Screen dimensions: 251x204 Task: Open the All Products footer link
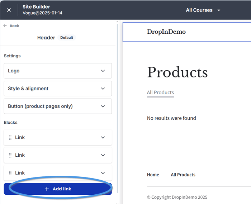point(183,175)
